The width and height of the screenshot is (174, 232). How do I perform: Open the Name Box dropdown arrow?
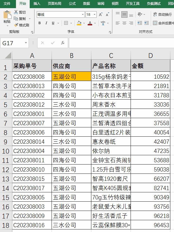point(26,43)
